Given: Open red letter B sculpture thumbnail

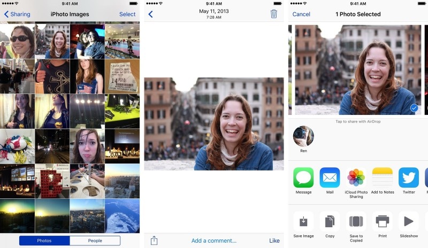Looking at the screenshot, I should click(52, 181).
